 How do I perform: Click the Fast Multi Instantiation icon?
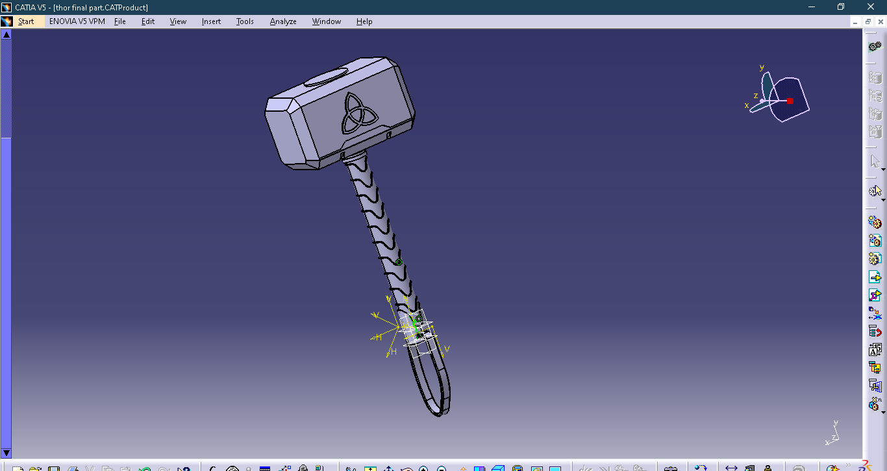[874, 405]
